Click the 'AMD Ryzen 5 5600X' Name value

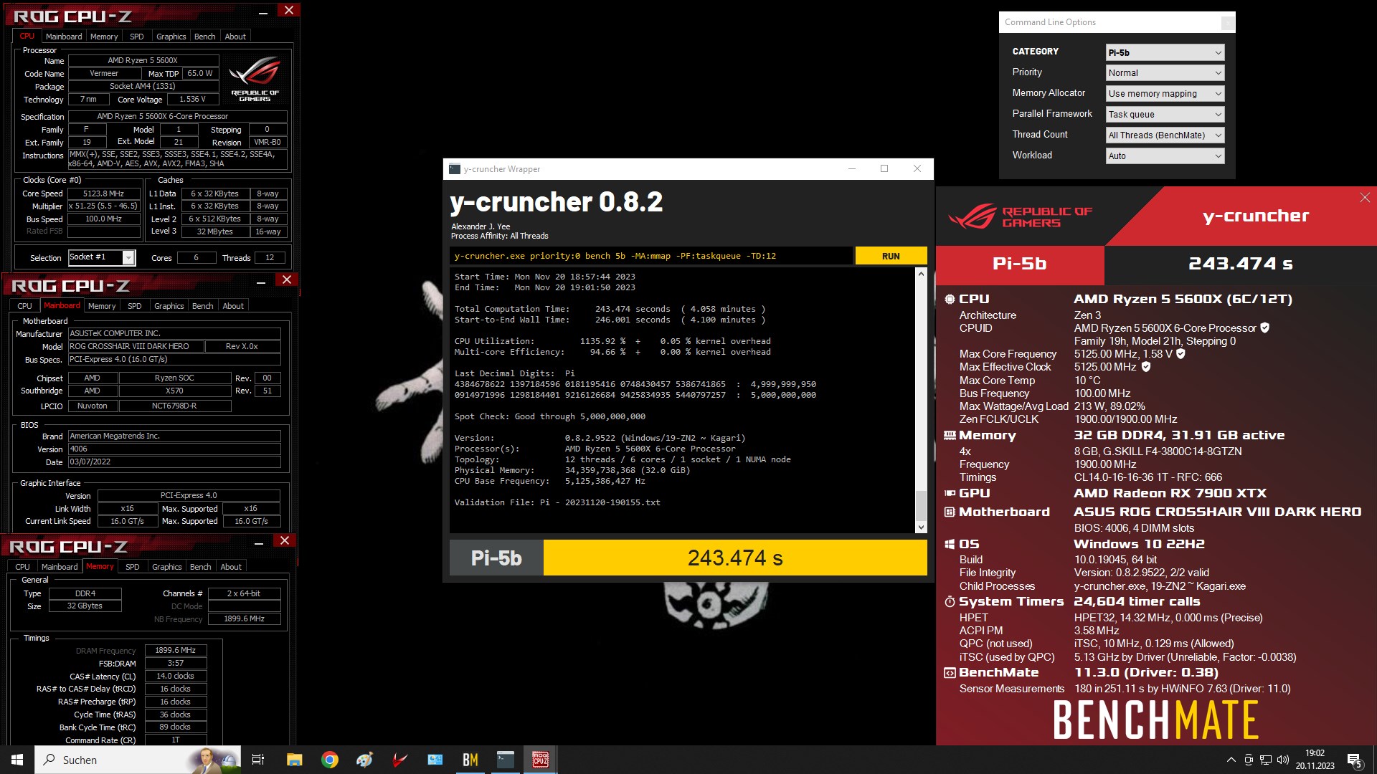(142, 60)
